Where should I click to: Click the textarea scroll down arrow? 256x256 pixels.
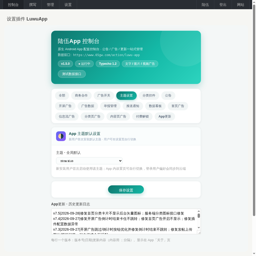(199, 228)
